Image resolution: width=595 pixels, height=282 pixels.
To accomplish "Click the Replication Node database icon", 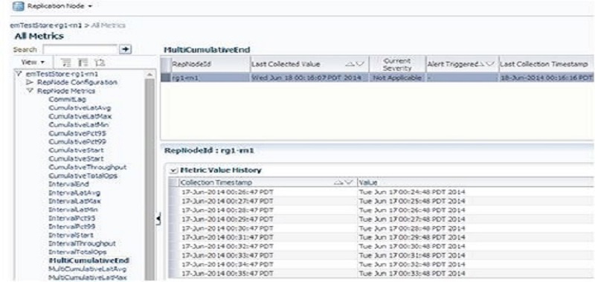I will tap(18, 7).
